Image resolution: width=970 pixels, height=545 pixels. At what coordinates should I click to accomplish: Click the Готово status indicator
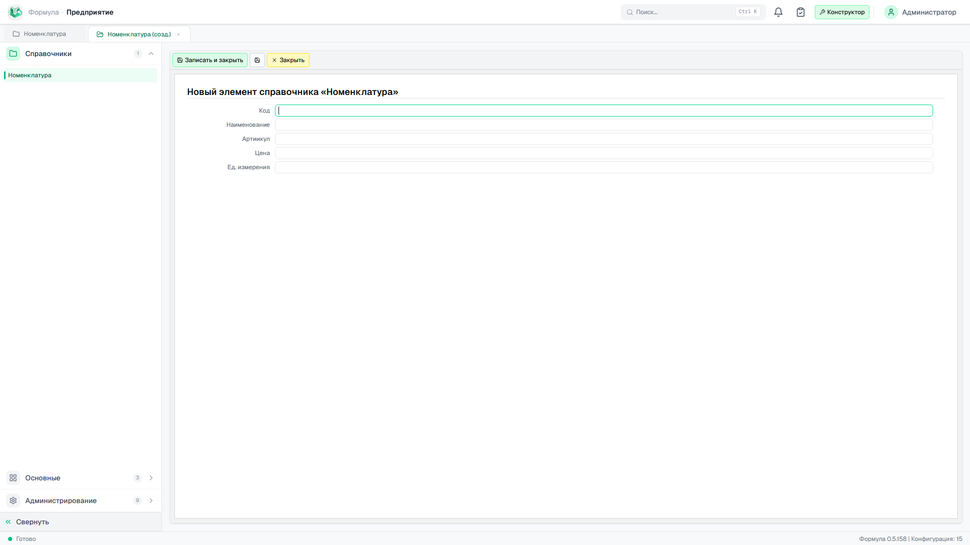(22, 539)
